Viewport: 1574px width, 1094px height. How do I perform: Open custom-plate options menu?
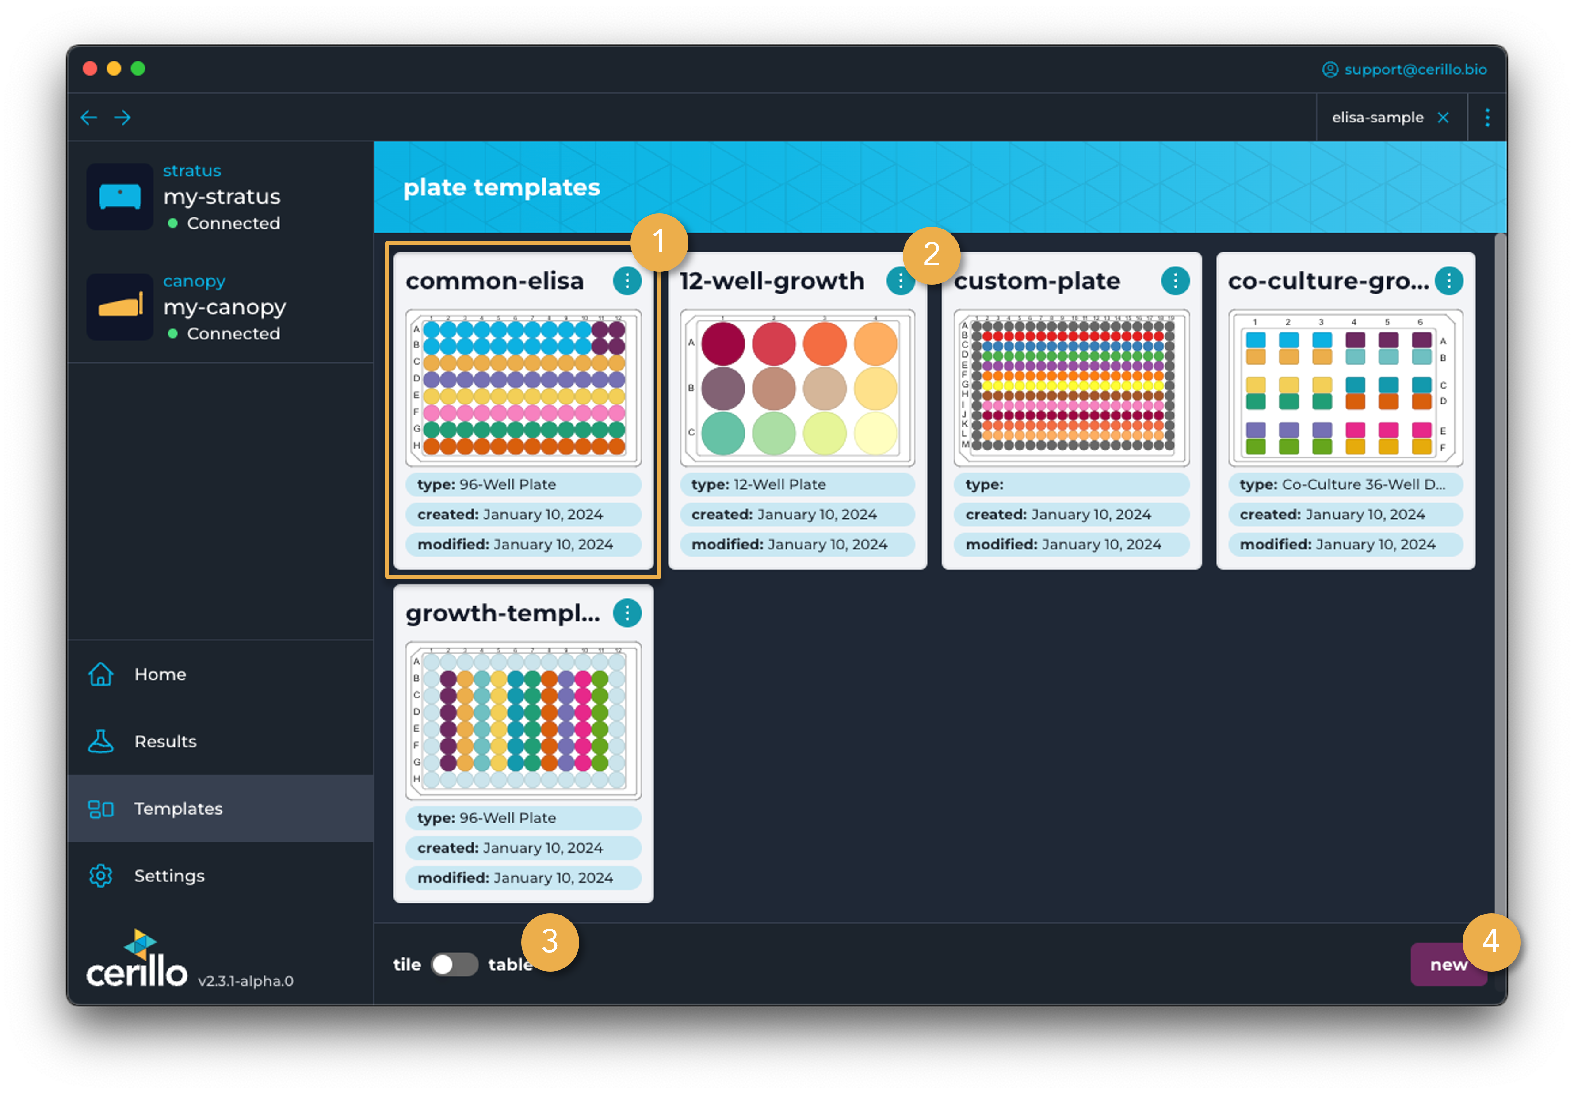(1175, 280)
